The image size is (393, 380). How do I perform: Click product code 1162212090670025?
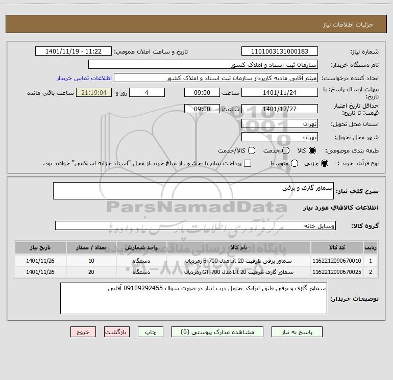point(337,272)
